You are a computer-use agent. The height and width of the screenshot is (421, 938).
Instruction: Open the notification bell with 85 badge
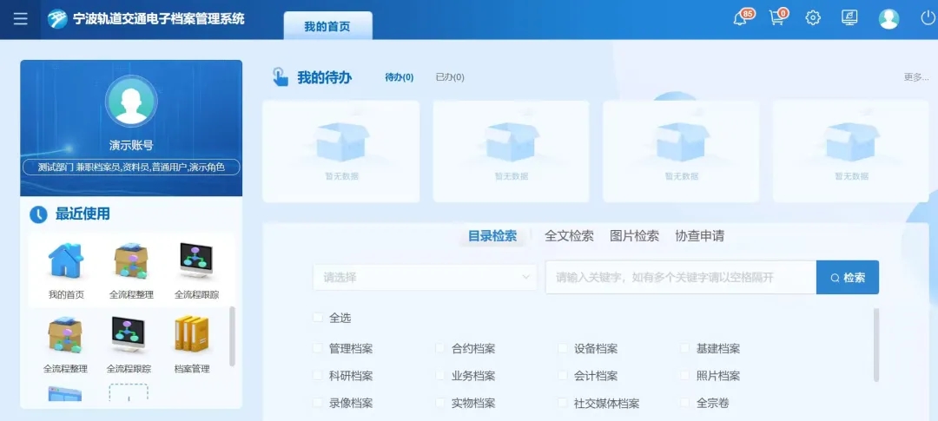point(741,18)
